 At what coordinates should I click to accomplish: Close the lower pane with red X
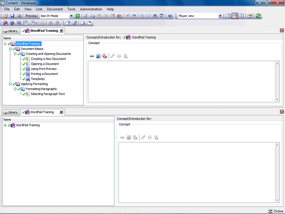(282, 112)
